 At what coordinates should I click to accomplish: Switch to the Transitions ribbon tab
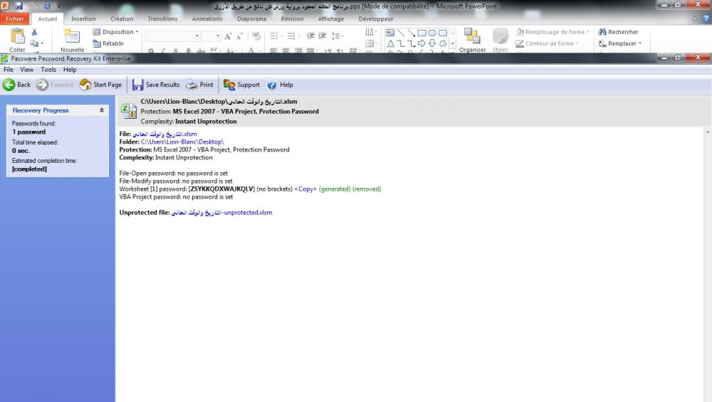162,19
